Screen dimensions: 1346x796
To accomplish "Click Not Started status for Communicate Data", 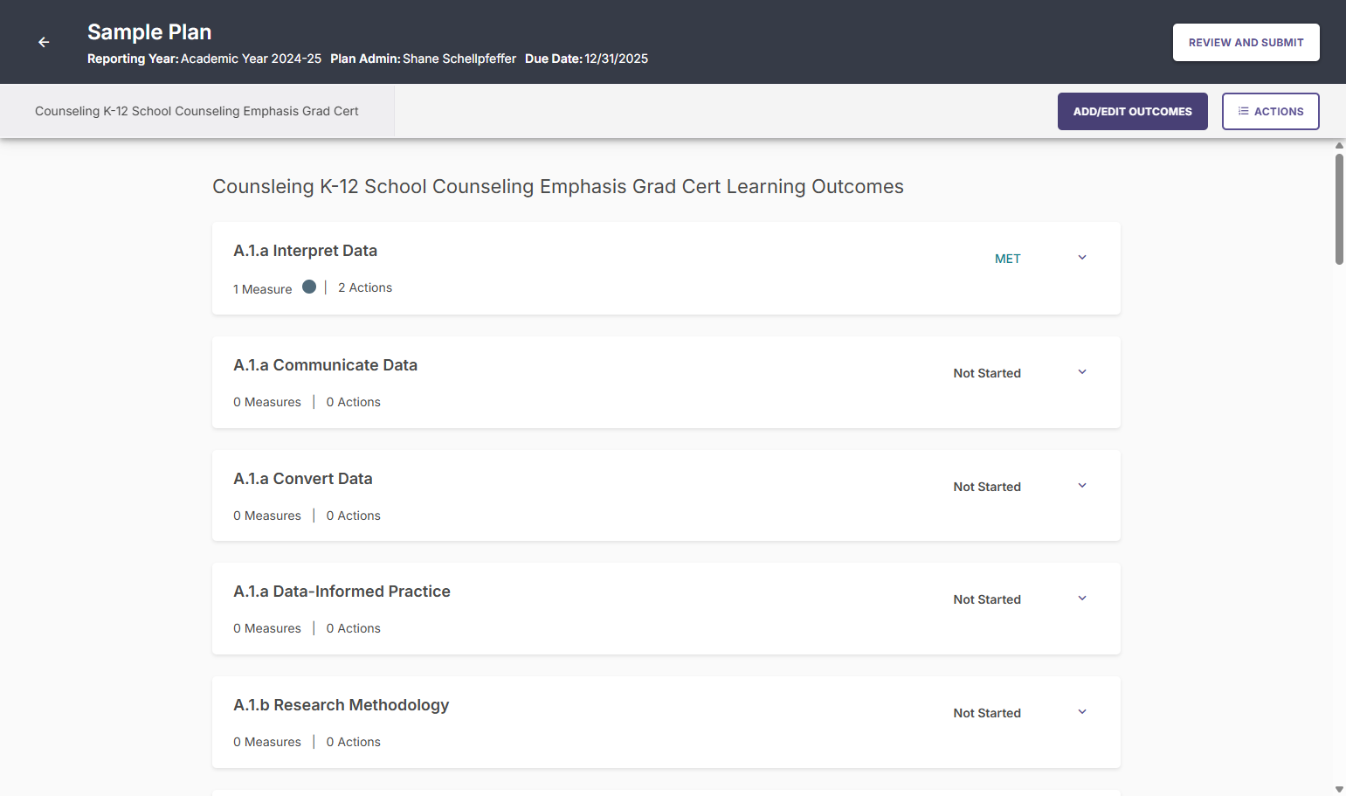I will (987, 373).
